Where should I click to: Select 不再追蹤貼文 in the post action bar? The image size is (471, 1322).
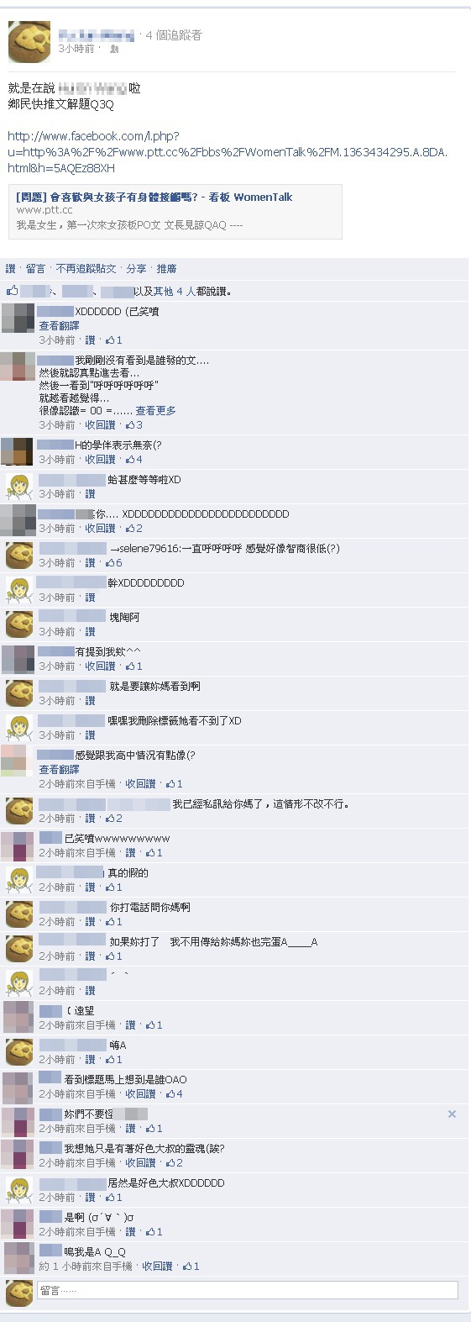point(86,269)
